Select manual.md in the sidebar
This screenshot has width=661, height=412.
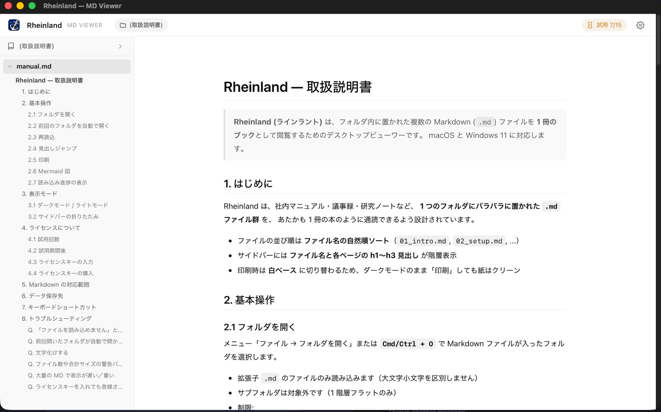(x=67, y=66)
